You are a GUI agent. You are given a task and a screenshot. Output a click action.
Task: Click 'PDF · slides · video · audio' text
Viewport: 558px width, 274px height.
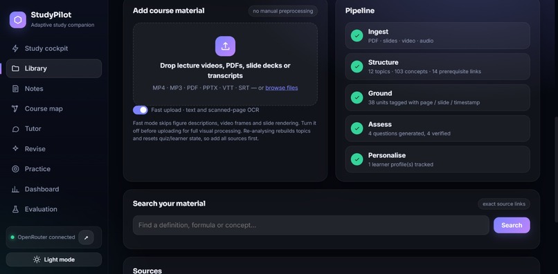point(401,41)
